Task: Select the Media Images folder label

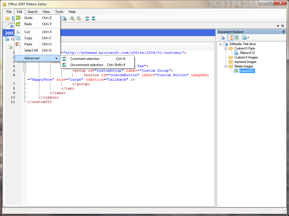Action: [x=244, y=66]
